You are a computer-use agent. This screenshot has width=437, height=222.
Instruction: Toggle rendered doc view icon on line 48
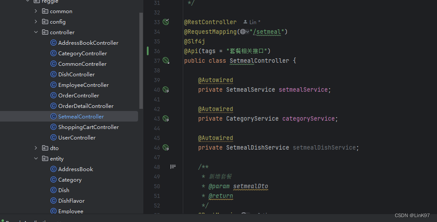[x=173, y=167]
